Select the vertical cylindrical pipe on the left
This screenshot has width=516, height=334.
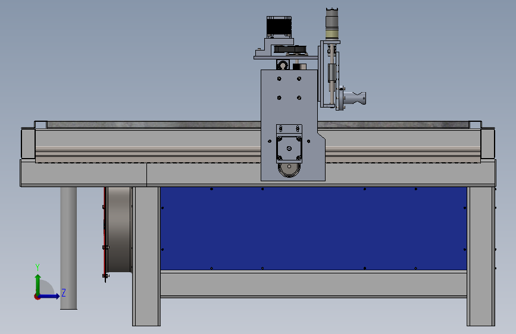[68, 248]
